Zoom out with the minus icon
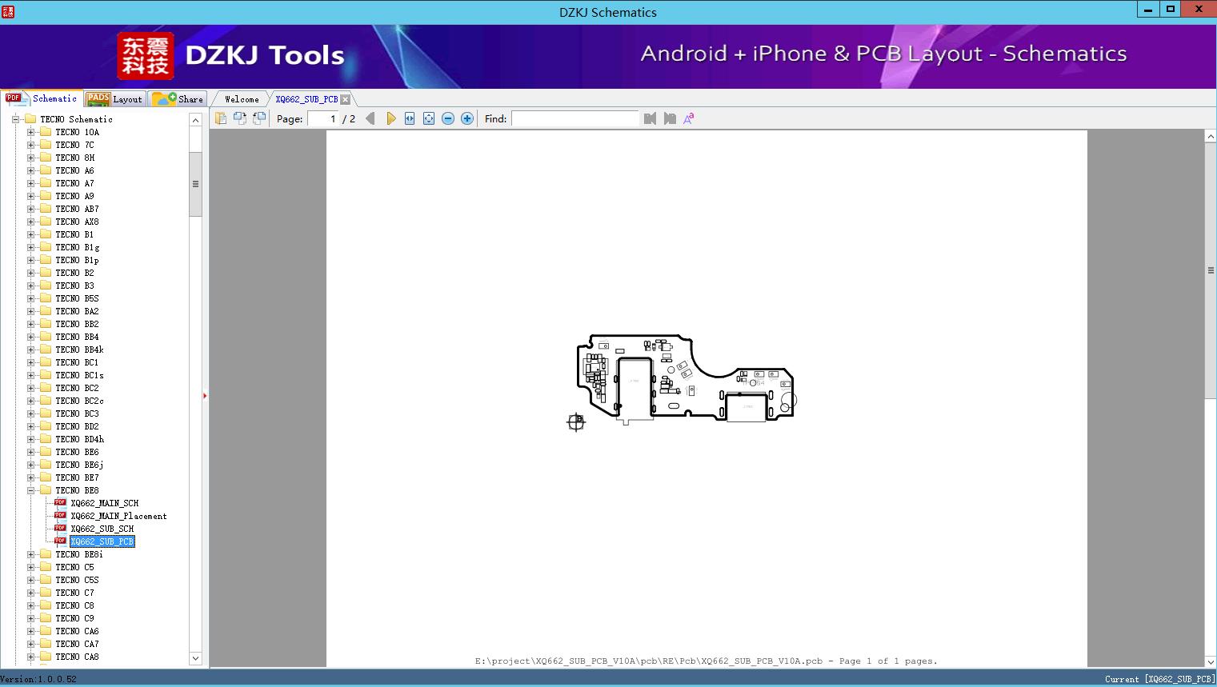Viewport: 1217px width, 687px height. pyautogui.click(x=448, y=118)
